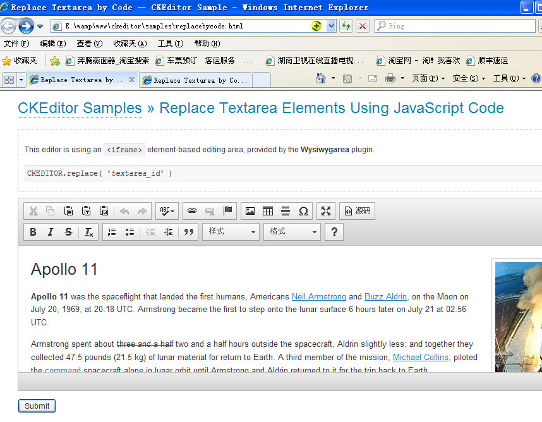Viewport: 542px width, 422px height.
Task: Open 收藏夹 favorites star button
Action: (20, 61)
